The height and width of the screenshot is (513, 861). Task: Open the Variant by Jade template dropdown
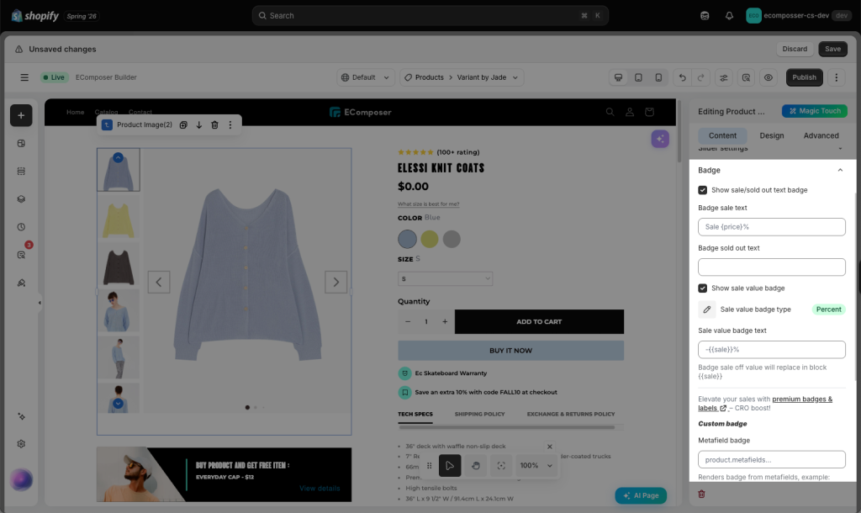(x=488, y=77)
